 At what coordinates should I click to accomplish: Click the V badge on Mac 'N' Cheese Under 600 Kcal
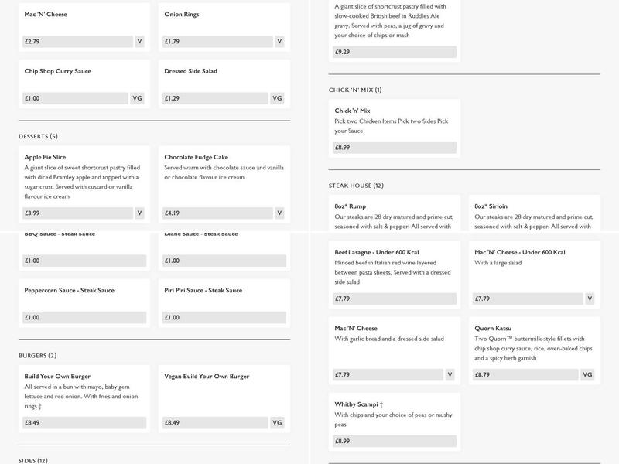(x=590, y=299)
